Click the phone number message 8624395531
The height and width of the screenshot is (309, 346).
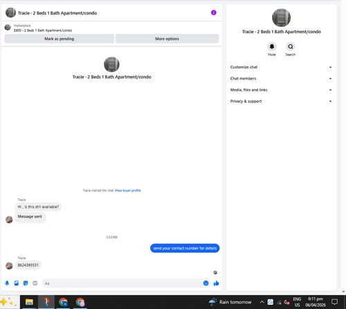(x=28, y=265)
